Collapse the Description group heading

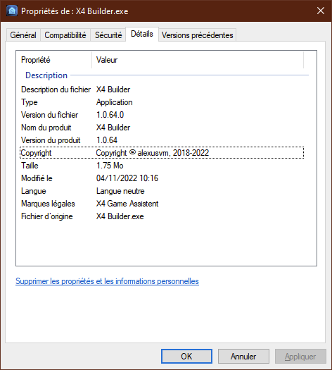[x=46, y=75]
